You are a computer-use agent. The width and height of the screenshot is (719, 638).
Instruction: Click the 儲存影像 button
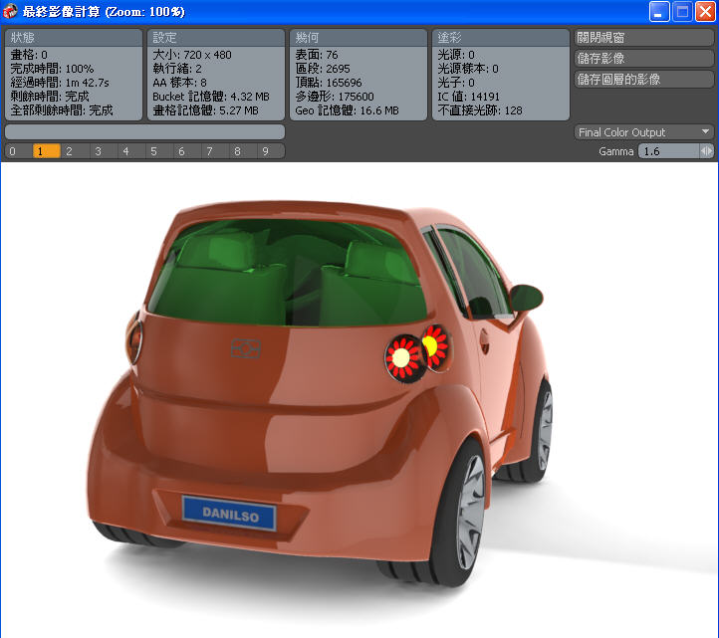643,58
